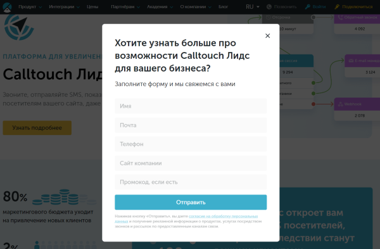
Task: Click the Webhook node in diagram
Action: pyautogui.click(x=357, y=110)
